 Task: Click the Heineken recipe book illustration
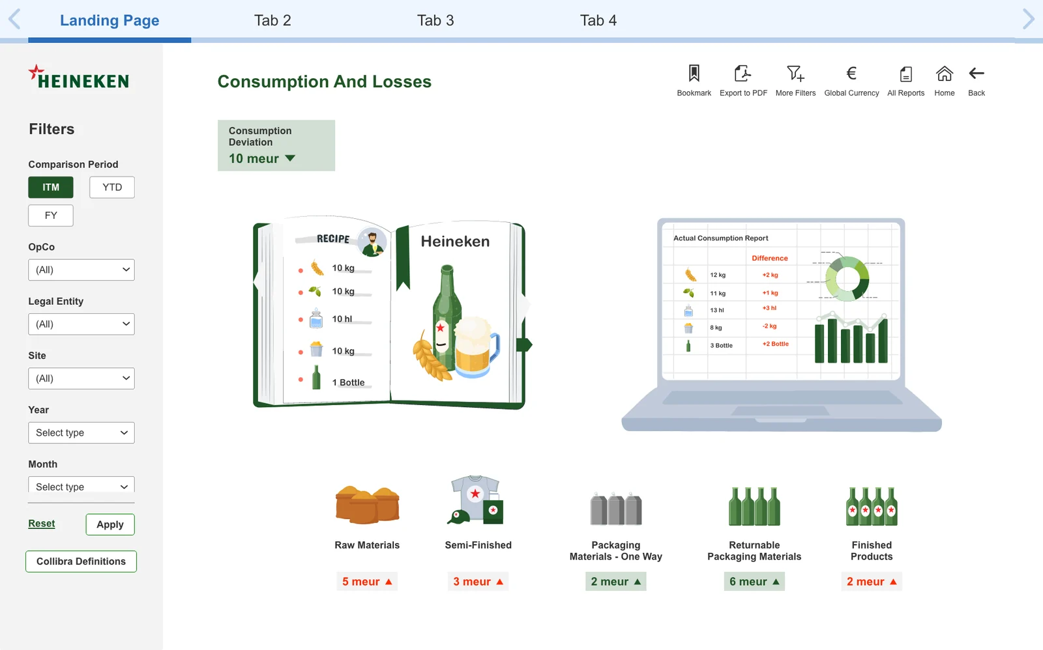392,314
